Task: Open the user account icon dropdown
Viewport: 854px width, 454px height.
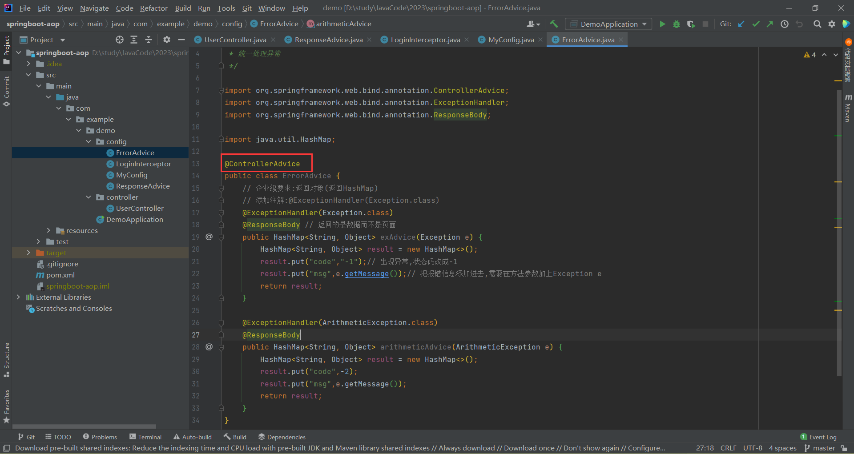Action: 533,24
